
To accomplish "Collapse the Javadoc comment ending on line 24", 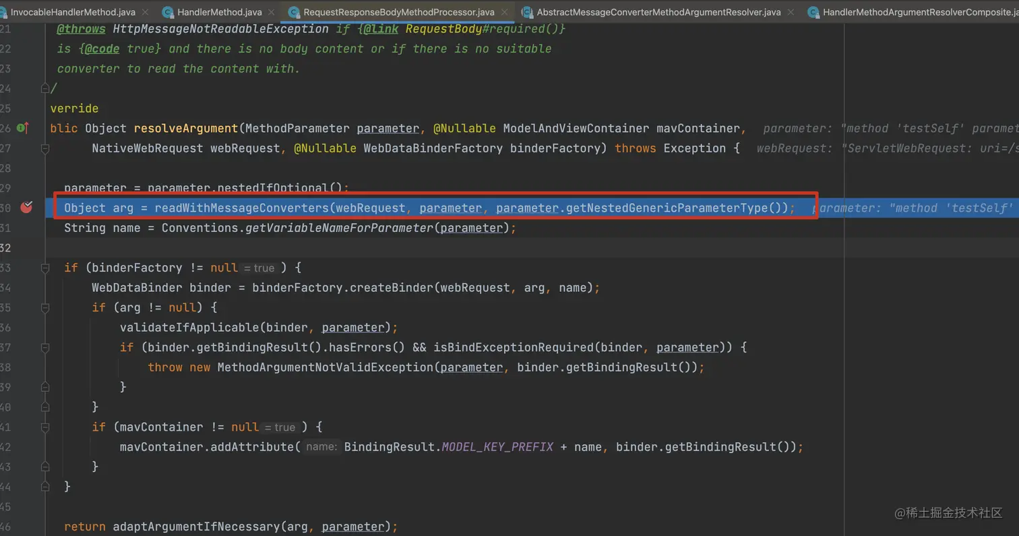I will tap(45, 88).
